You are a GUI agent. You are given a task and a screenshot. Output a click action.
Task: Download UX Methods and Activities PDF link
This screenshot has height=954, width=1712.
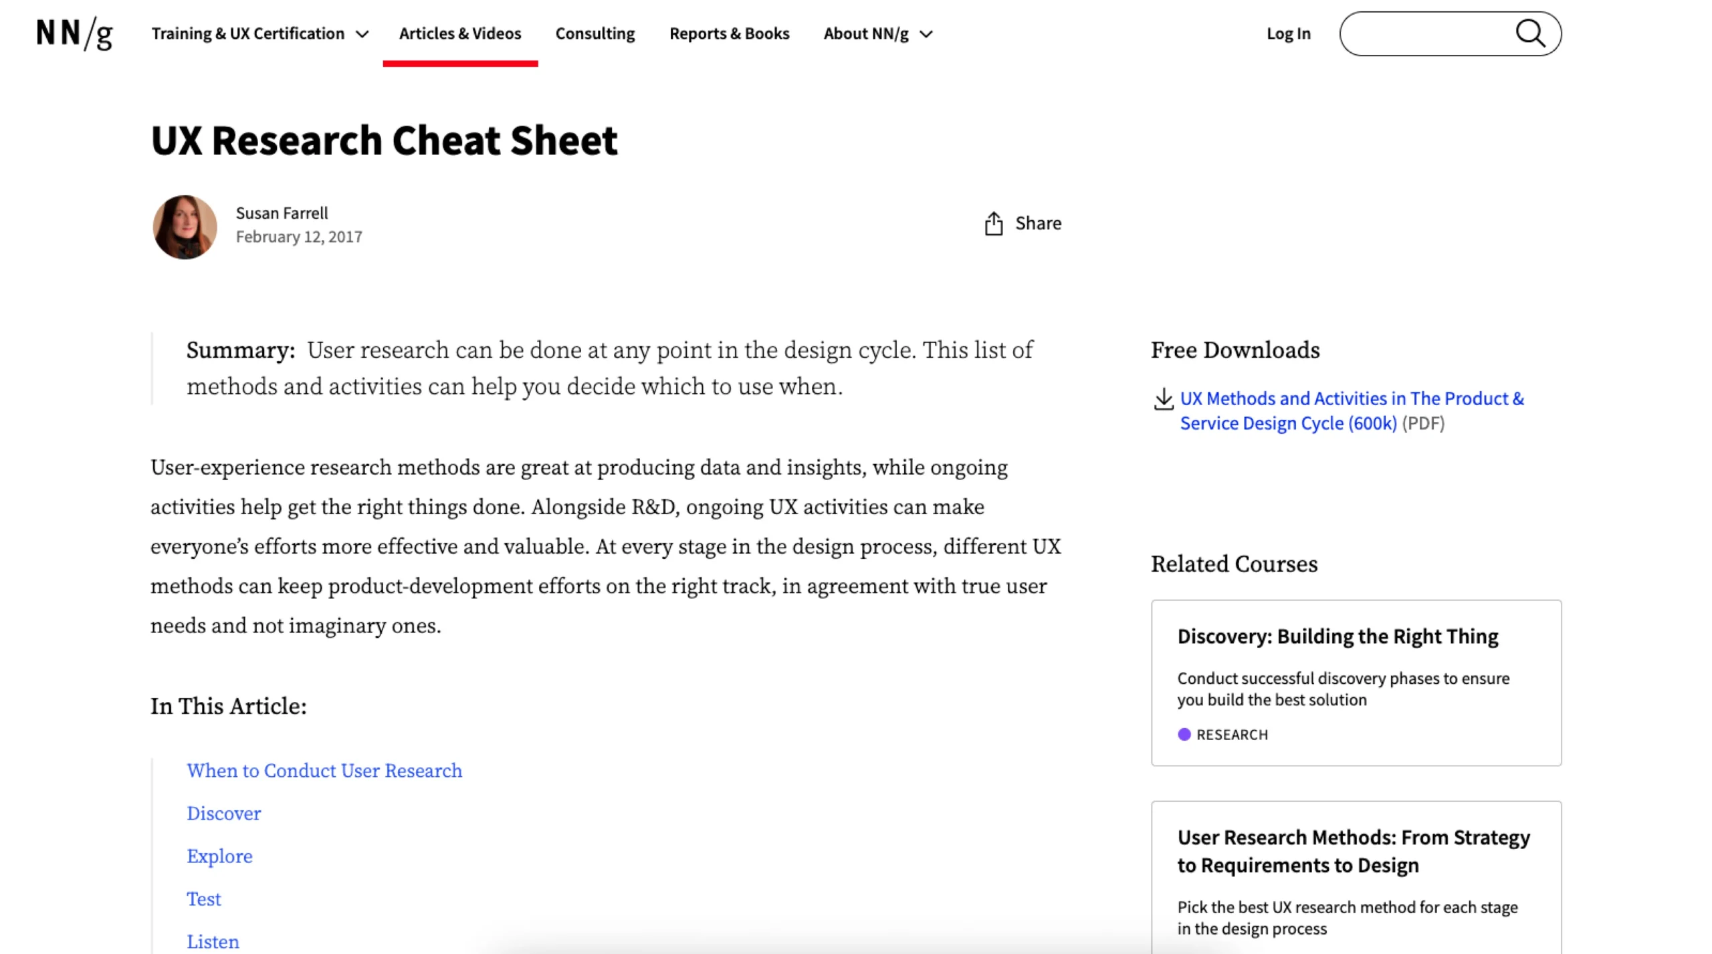pos(1351,410)
